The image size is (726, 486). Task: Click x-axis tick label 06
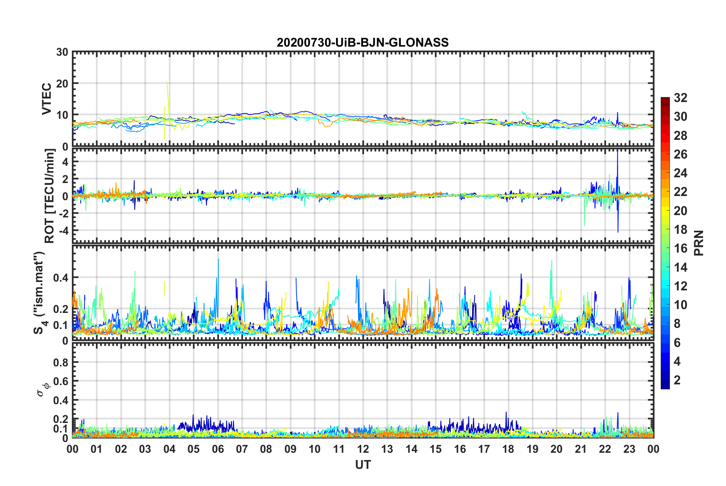218,449
